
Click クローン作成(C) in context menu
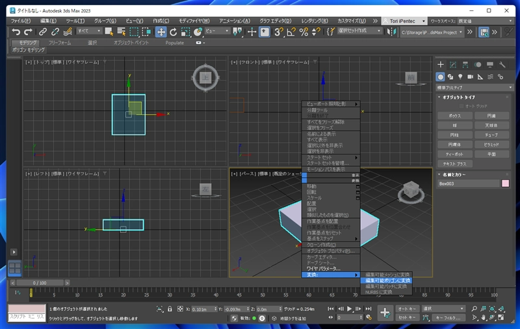pos(331,245)
